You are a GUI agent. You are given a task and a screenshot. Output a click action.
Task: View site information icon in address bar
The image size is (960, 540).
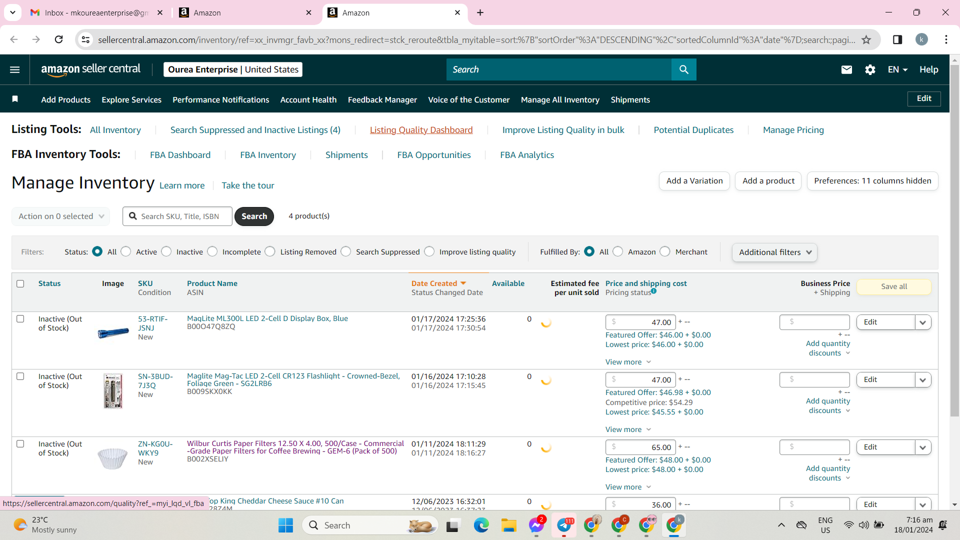click(86, 39)
